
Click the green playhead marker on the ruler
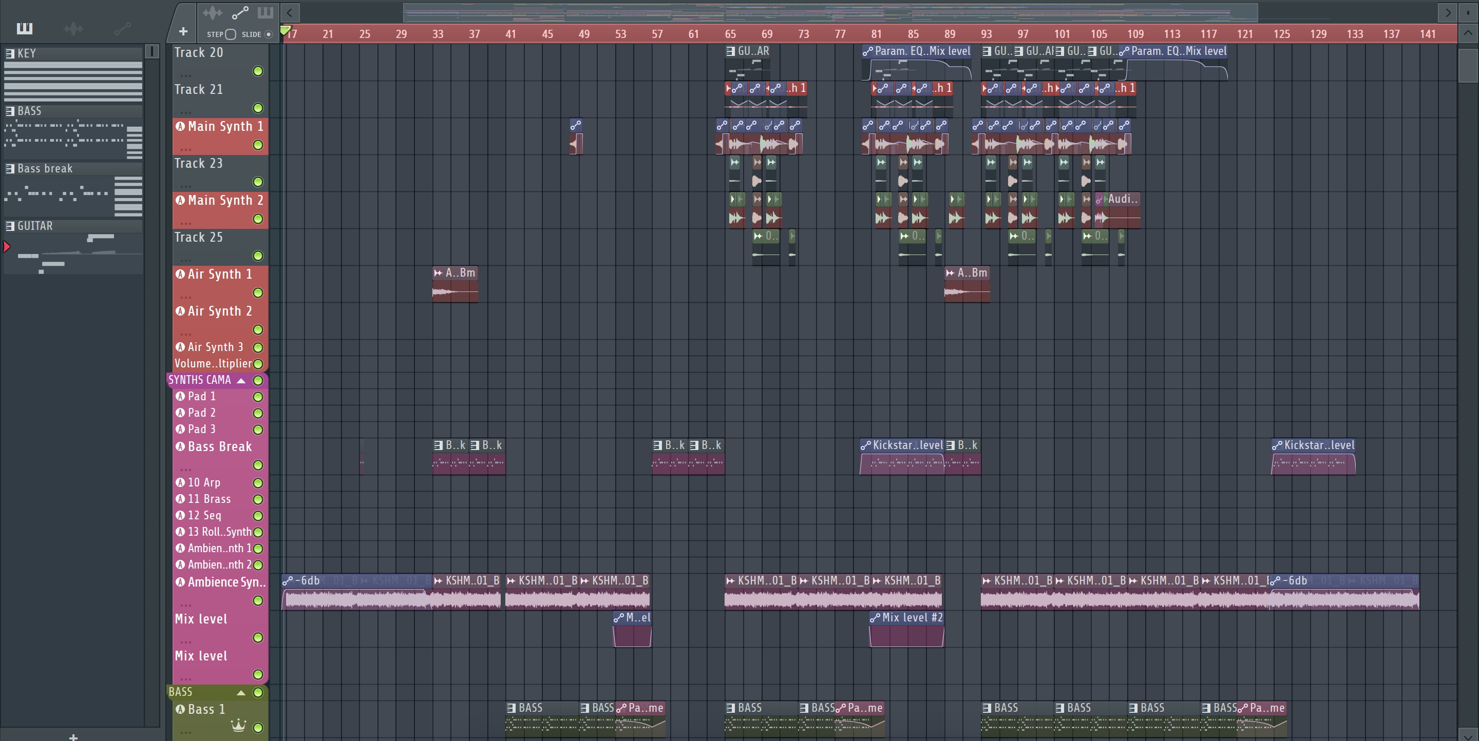pyautogui.click(x=286, y=30)
